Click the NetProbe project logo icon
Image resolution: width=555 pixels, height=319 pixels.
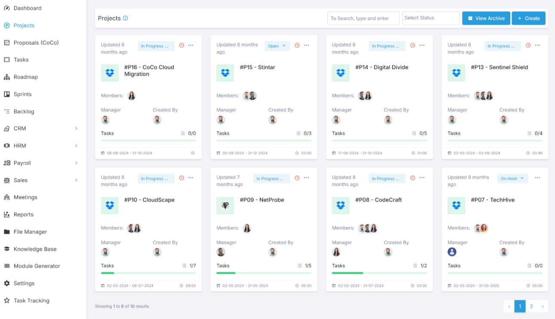click(x=225, y=206)
